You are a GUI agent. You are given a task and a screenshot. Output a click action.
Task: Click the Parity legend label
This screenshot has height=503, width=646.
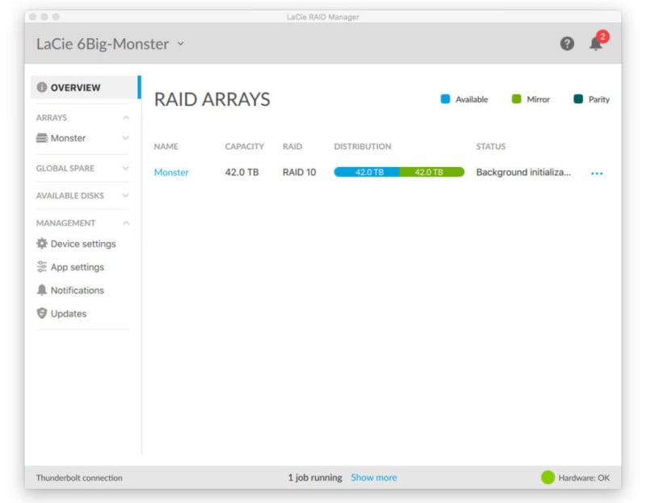point(599,99)
